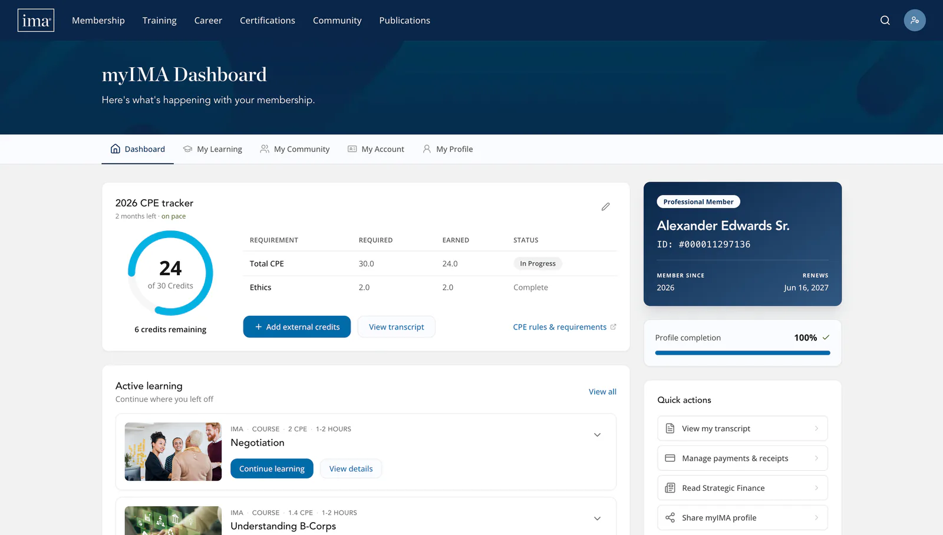Open the user account avatar menu
943x535 pixels.
915,20
